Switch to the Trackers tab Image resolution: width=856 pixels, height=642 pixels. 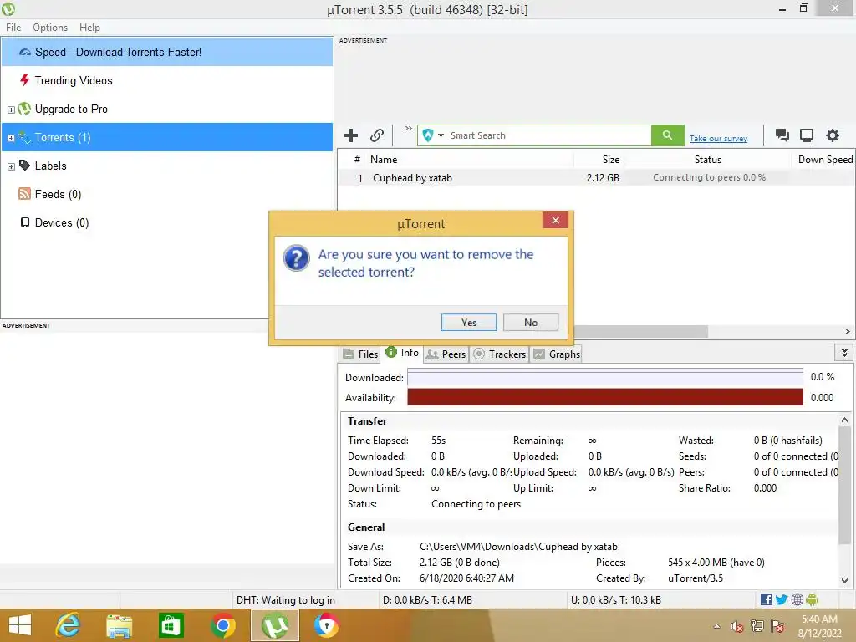tap(500, 354)
